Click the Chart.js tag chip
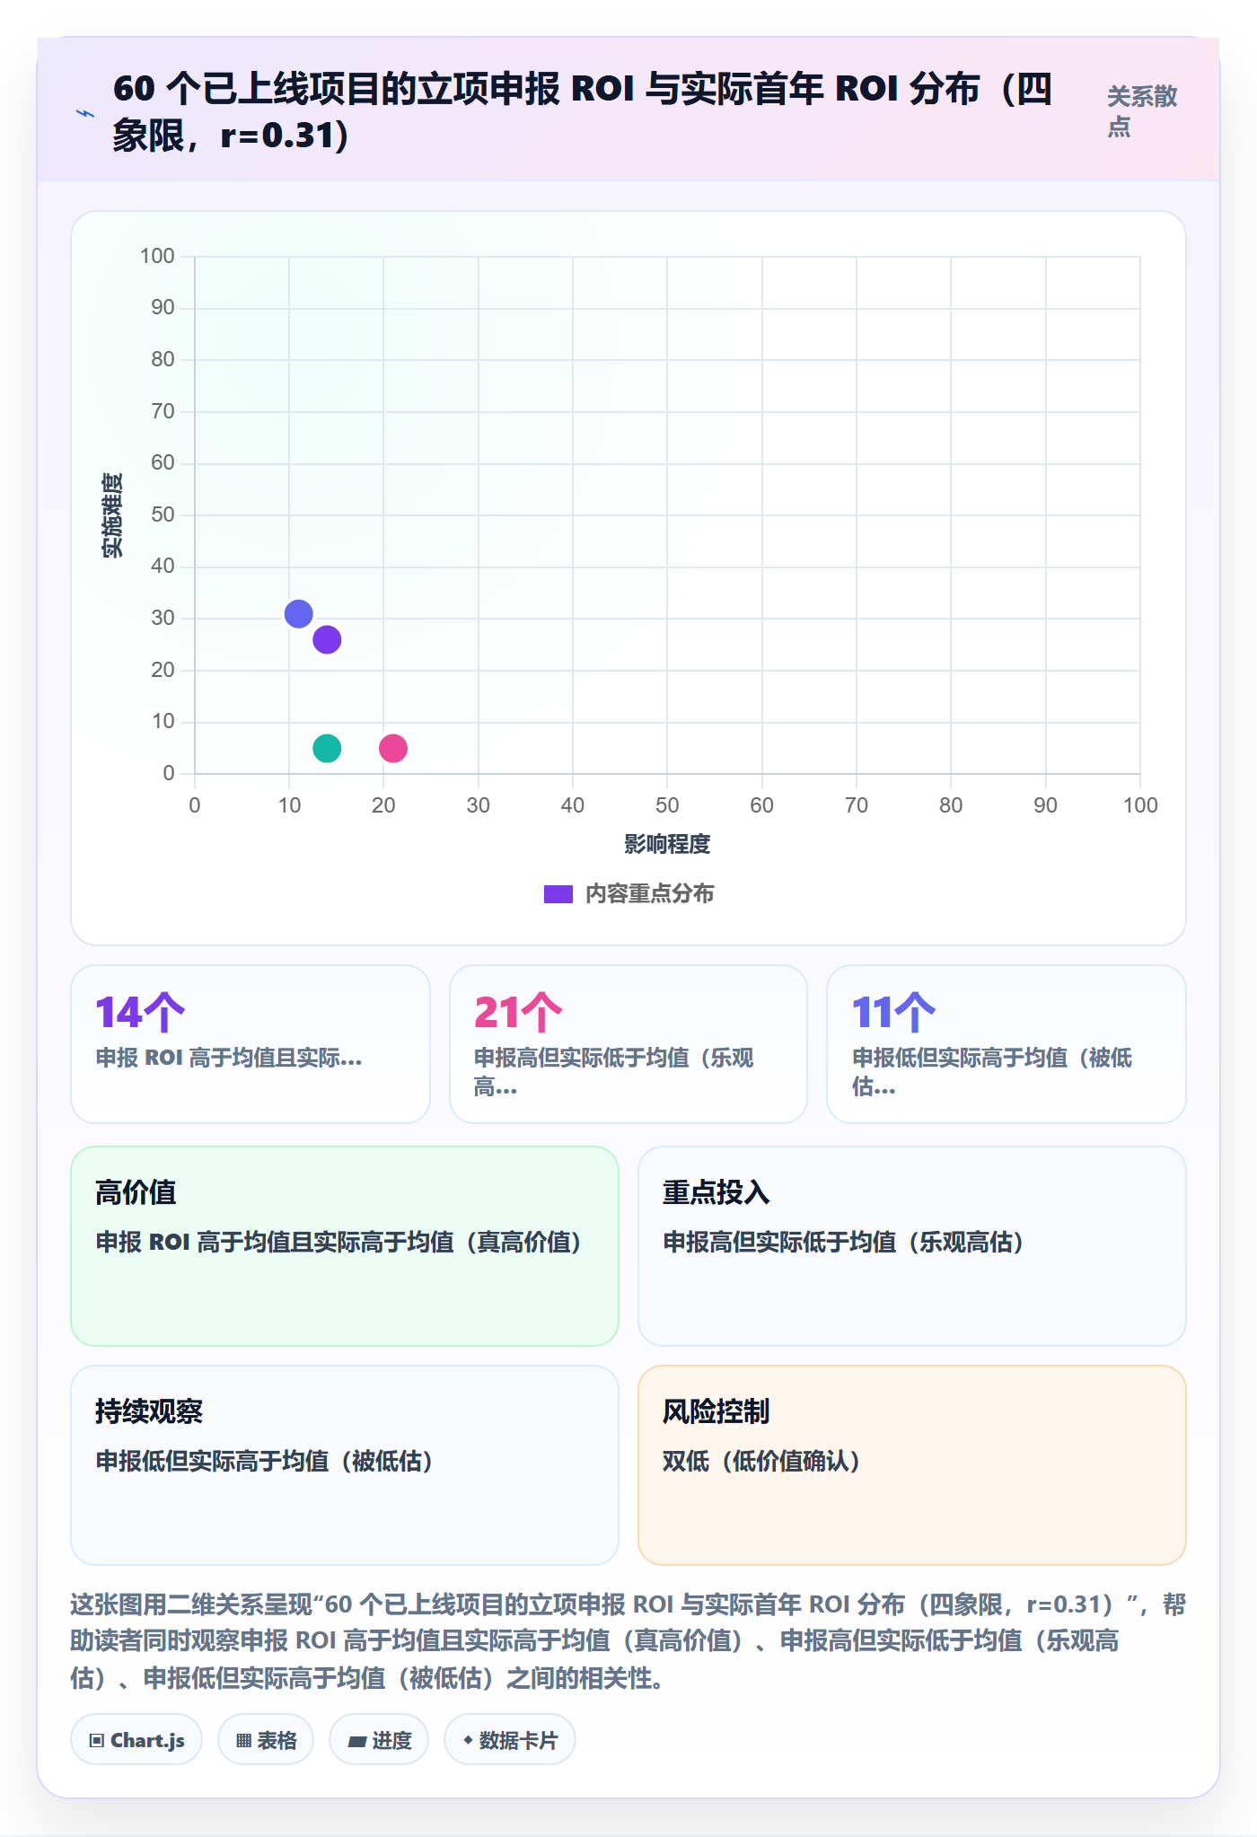 coord(136,1740)
